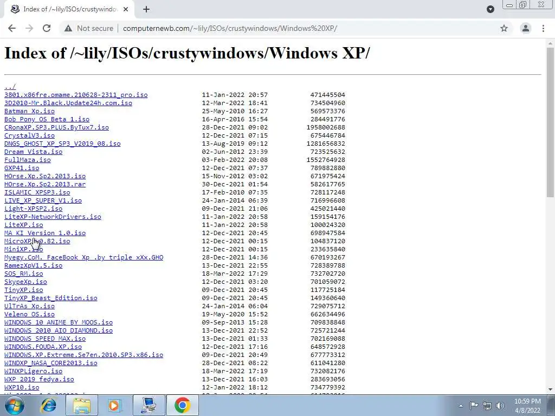Screen dimensions: 555x416
Task: Select the CrystalV3.iso file link
Action: coord(29,135)
